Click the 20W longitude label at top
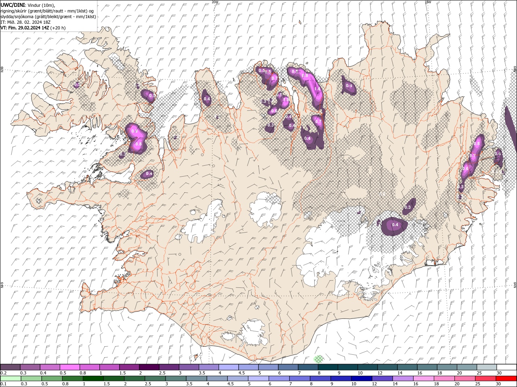Viewport: 517px width, 387px height. (x=215, y=2)
